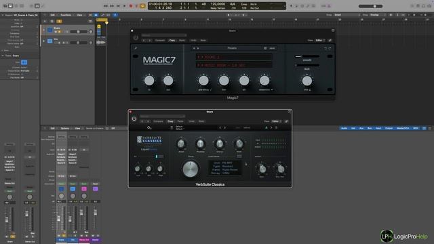Open the mixer Options menu
Image resolution: width=434 pixels, height=244 pixels.
pyautogui.click(x=65, y=128)
